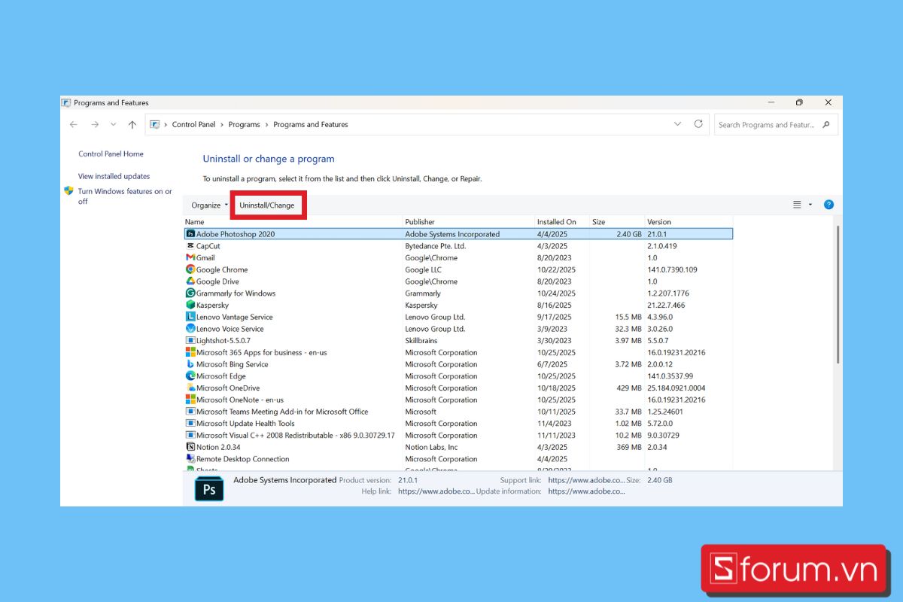
Task: Select the Kaspersky program icon
Action: click(x=190, y=305)
